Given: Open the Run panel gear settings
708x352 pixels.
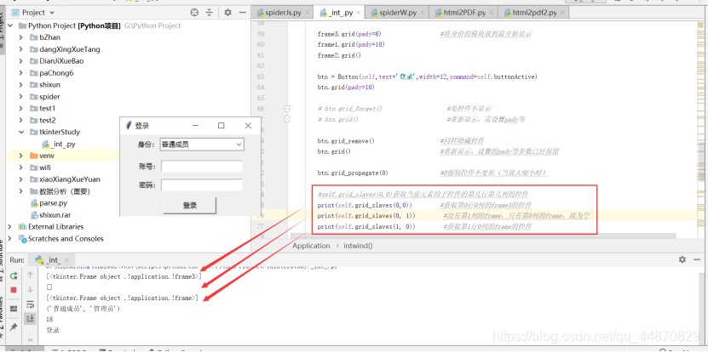Looking at the screenshot, I should point(682,259).
